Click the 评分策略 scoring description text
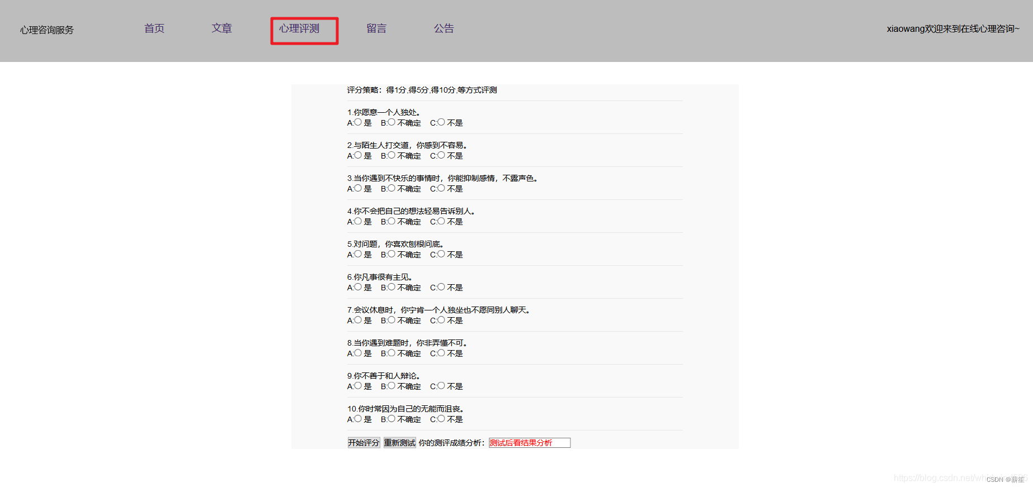Viewport: 1033px width, 488px height. click(422, 90)
